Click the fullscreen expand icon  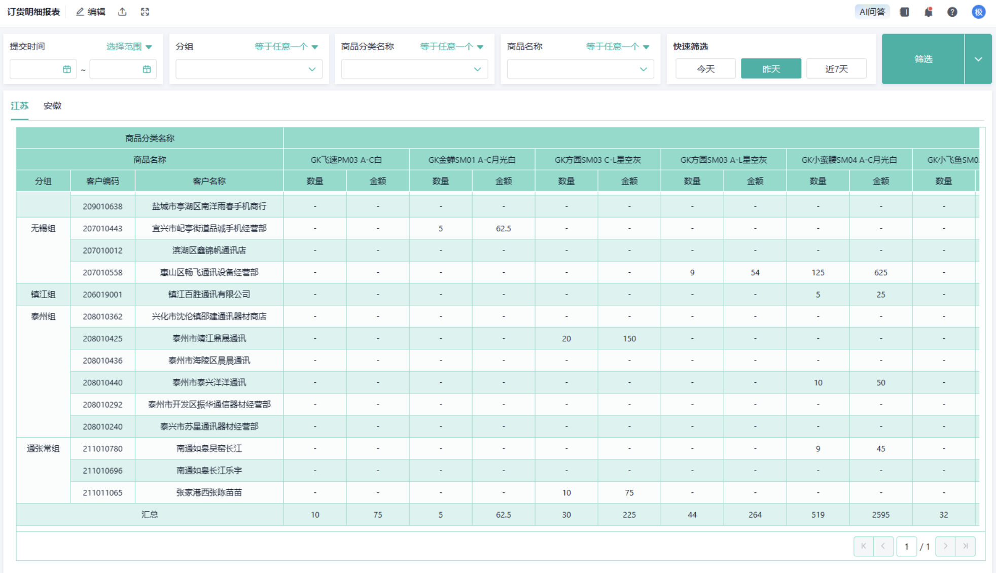tap(145, 12)
